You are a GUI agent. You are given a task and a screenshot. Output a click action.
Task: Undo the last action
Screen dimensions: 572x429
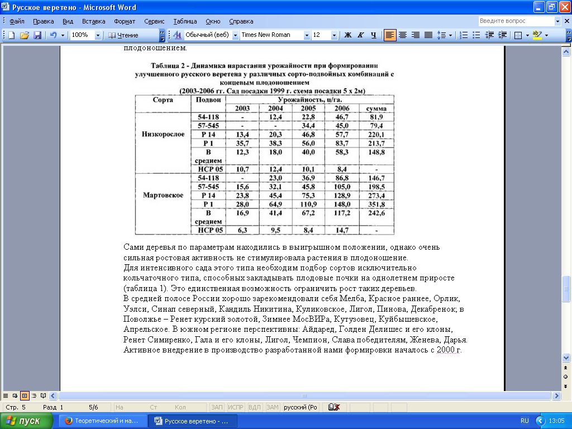coord(53,35)
